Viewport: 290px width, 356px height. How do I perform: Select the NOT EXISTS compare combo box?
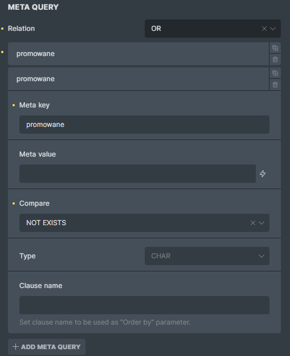coord(144,223)
